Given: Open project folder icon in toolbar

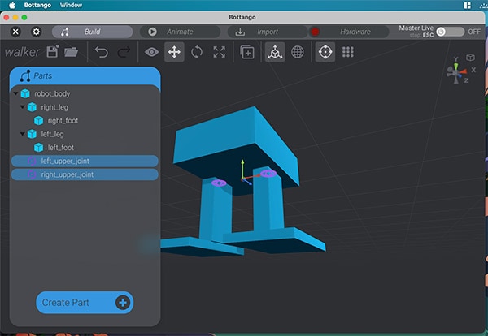Looking at the screenshot, I should (72, 52).
